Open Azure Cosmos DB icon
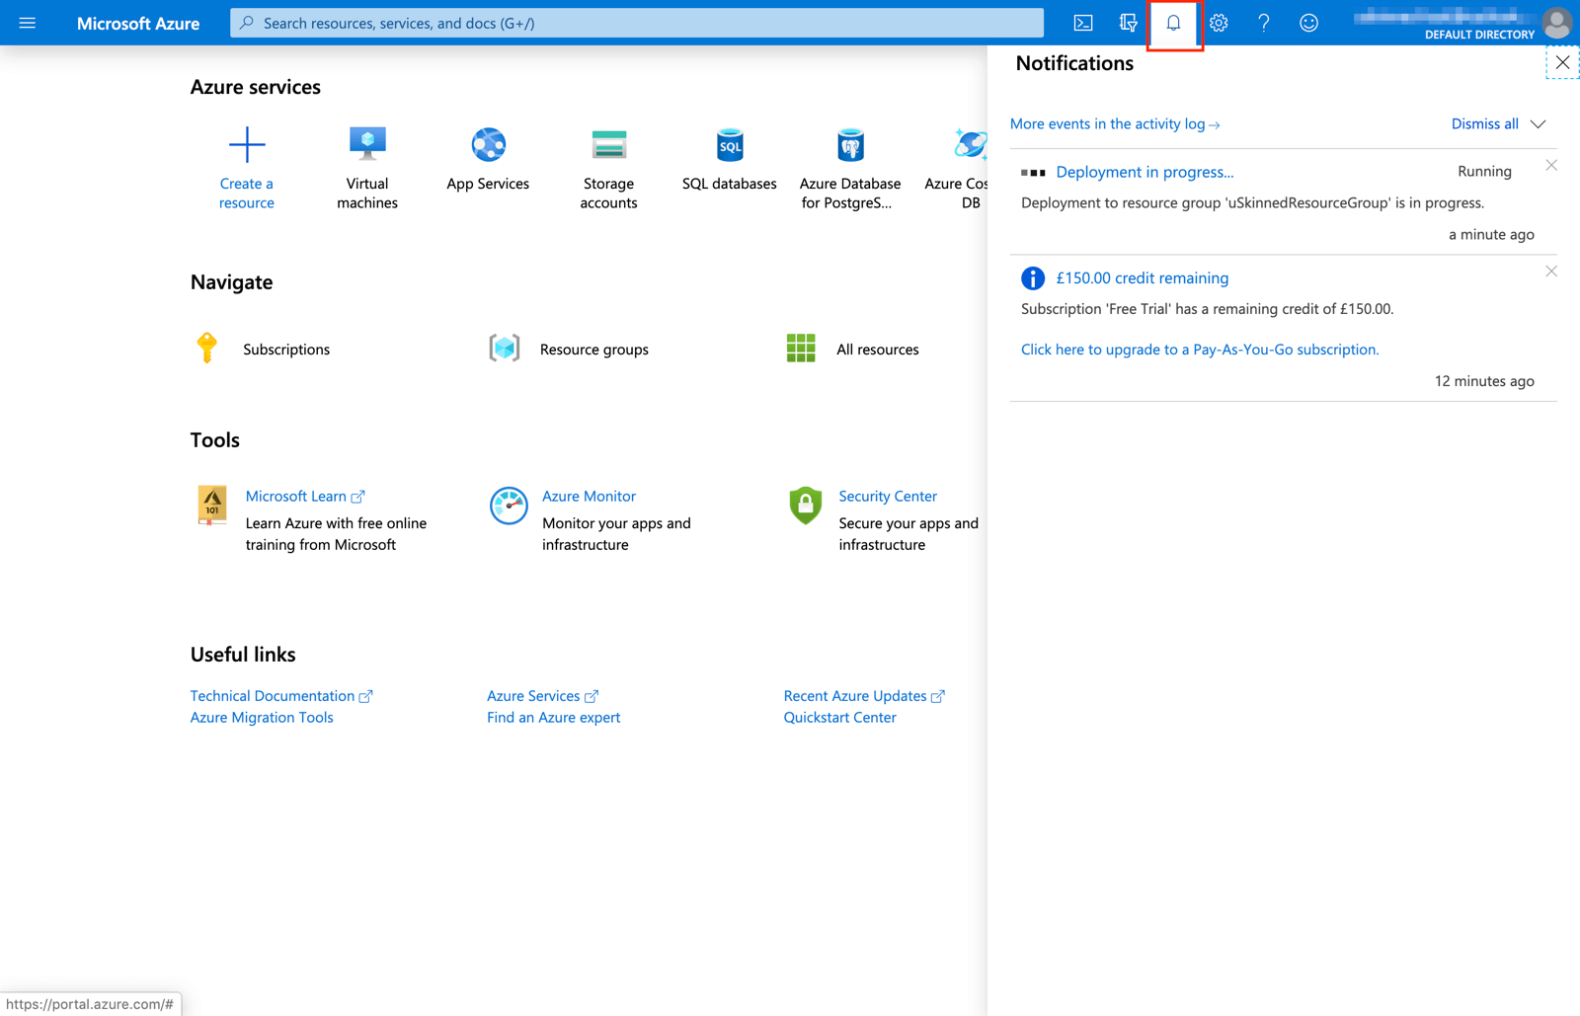Viewport: 1580px width, 1016px height. tap(970, 145)
